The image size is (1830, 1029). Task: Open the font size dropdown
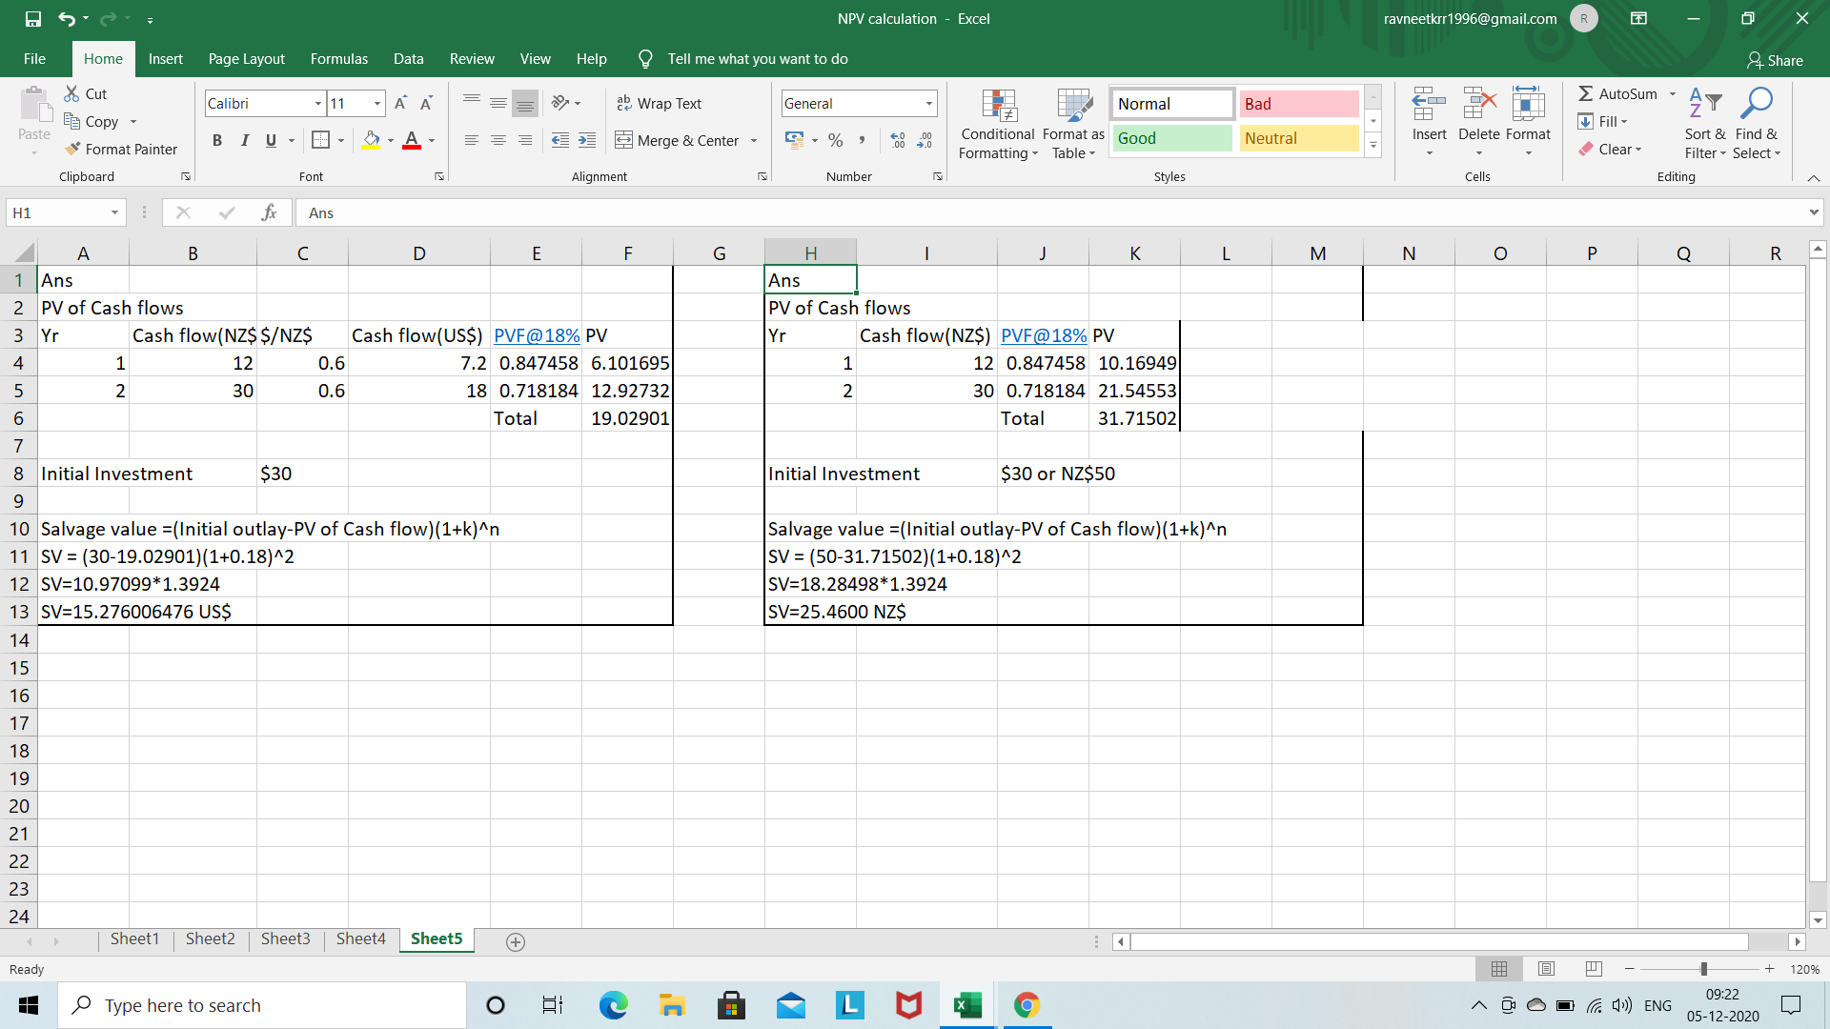click(x=377, y=103)
